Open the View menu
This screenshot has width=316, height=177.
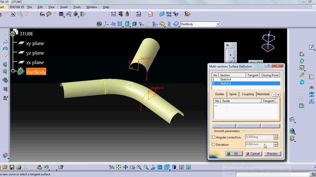51,7
